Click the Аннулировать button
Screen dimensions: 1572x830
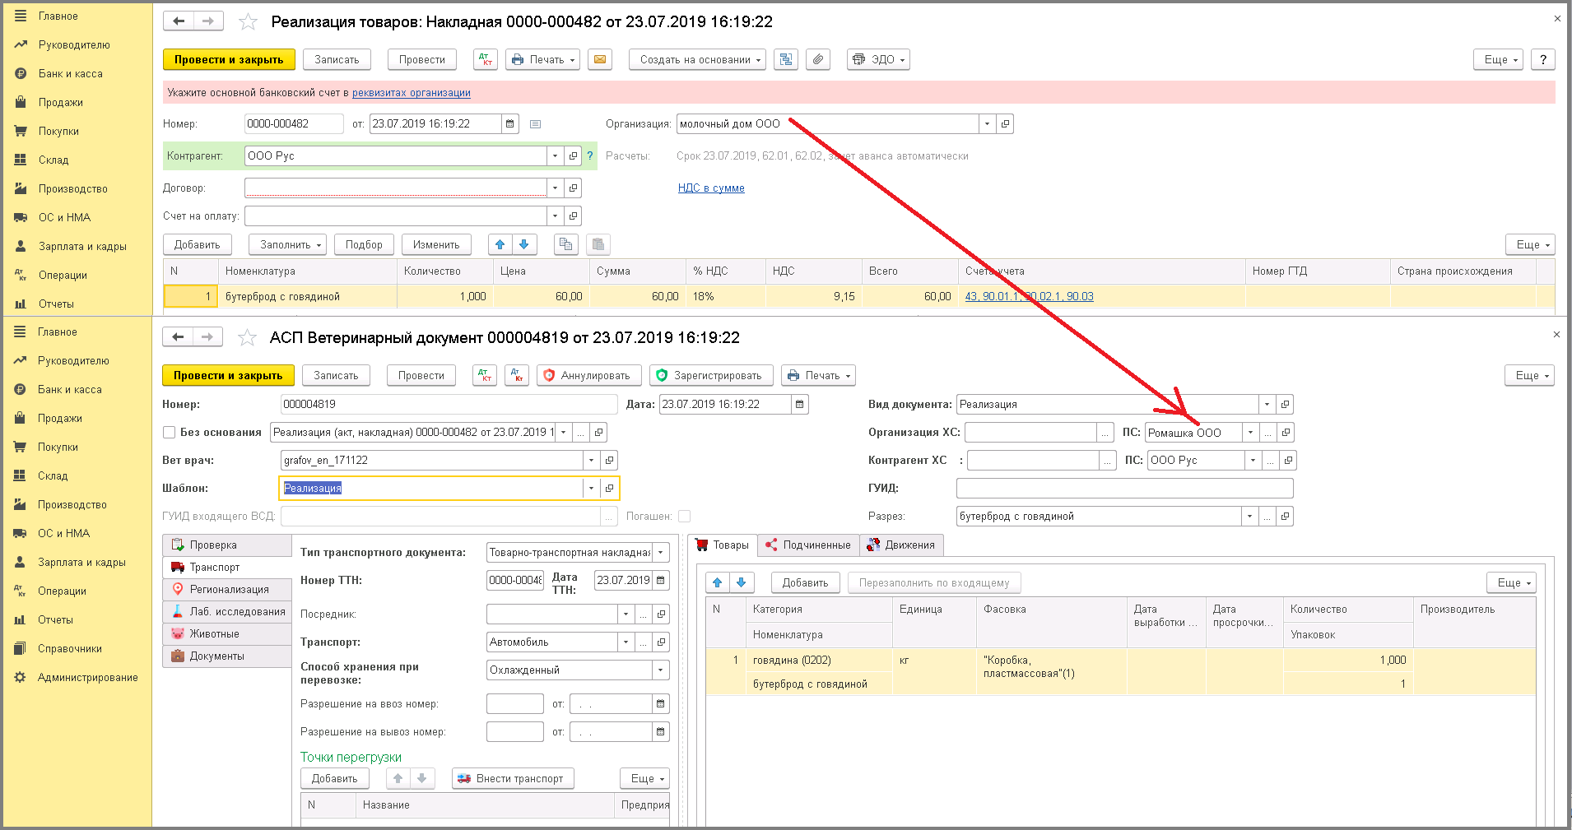588,375
